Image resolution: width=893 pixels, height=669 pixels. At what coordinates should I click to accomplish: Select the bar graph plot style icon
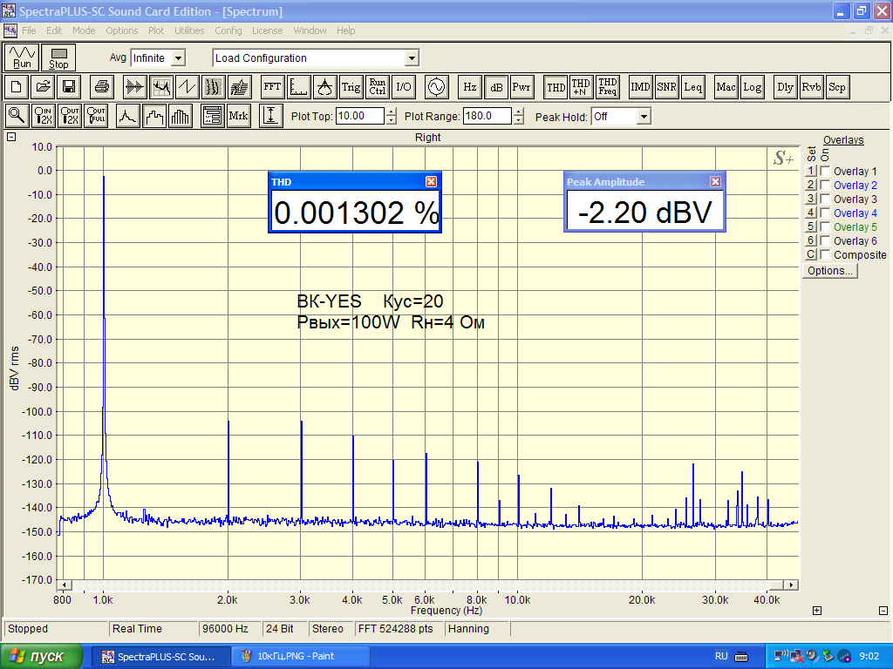[x=181, y=116]
